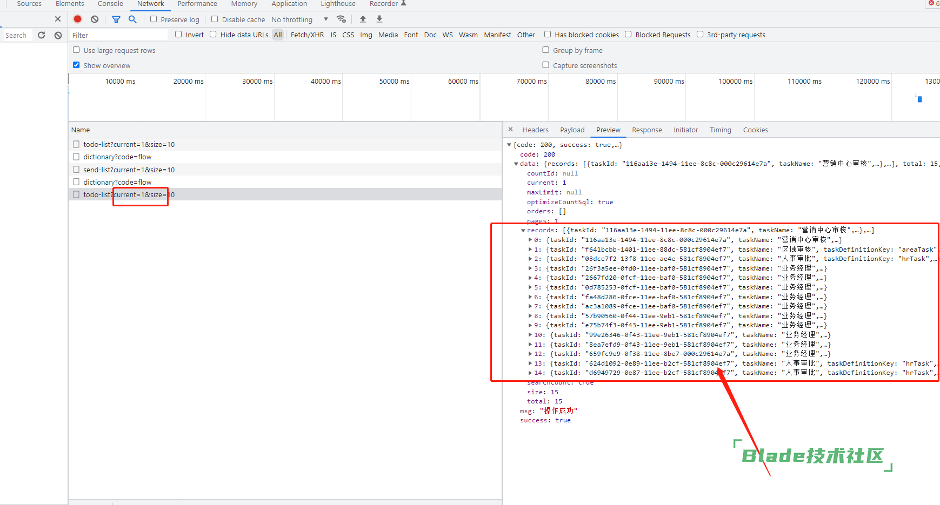
Task: Show the Cookies tab
Action: [756, 130]
